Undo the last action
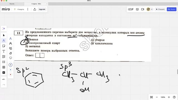 coord(4,79)
